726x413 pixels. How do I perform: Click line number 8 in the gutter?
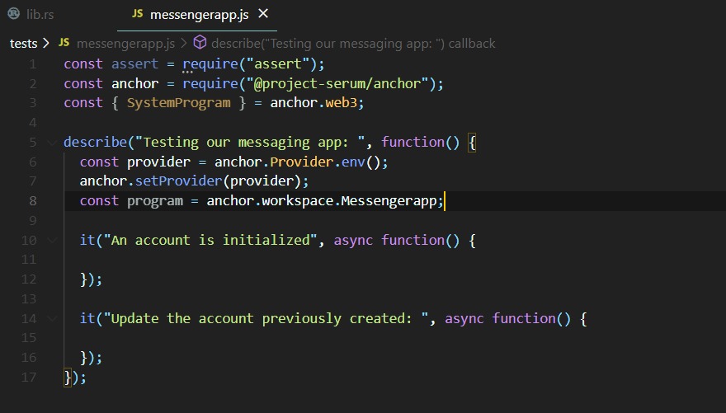coord(33,200)
